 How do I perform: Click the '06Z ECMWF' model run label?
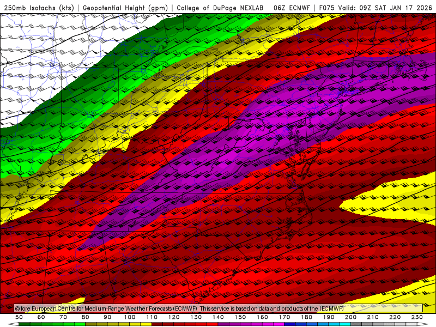click(292, 8)
